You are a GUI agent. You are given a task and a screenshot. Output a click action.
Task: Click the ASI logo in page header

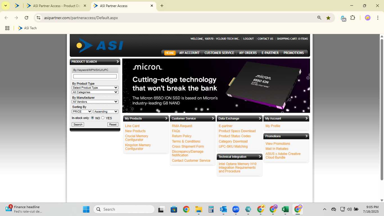tap(100, 46)
